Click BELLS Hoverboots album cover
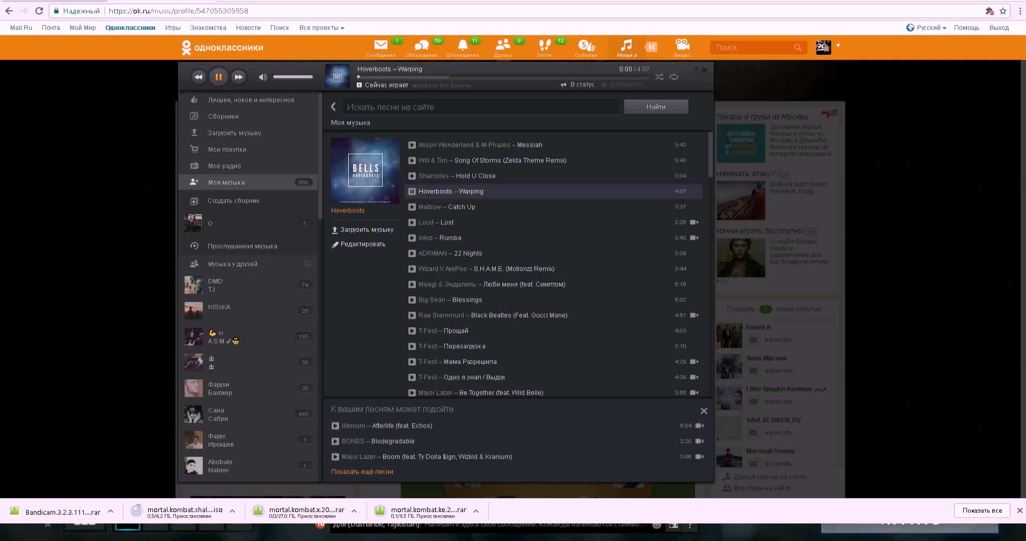The height and width of the screenshot is (541, 1026). click(x=365, y=171)
